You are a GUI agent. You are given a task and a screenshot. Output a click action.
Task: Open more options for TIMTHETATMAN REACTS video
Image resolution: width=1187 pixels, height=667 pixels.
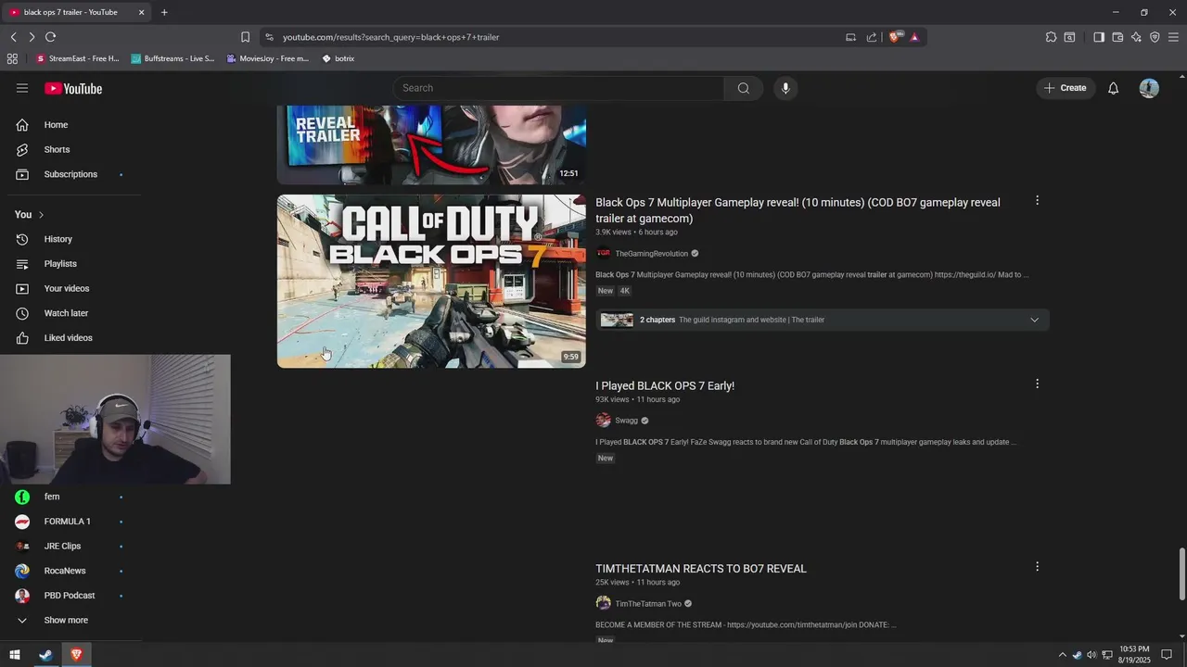(x=1037, y=566)
